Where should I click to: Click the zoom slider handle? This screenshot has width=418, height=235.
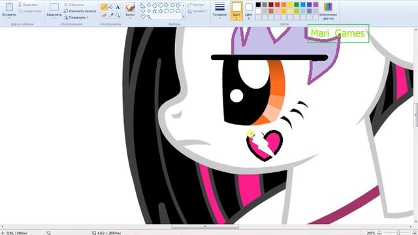tap(398, 233)
